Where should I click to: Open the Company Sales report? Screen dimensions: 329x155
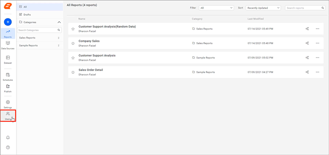click(x=89, y=41)
